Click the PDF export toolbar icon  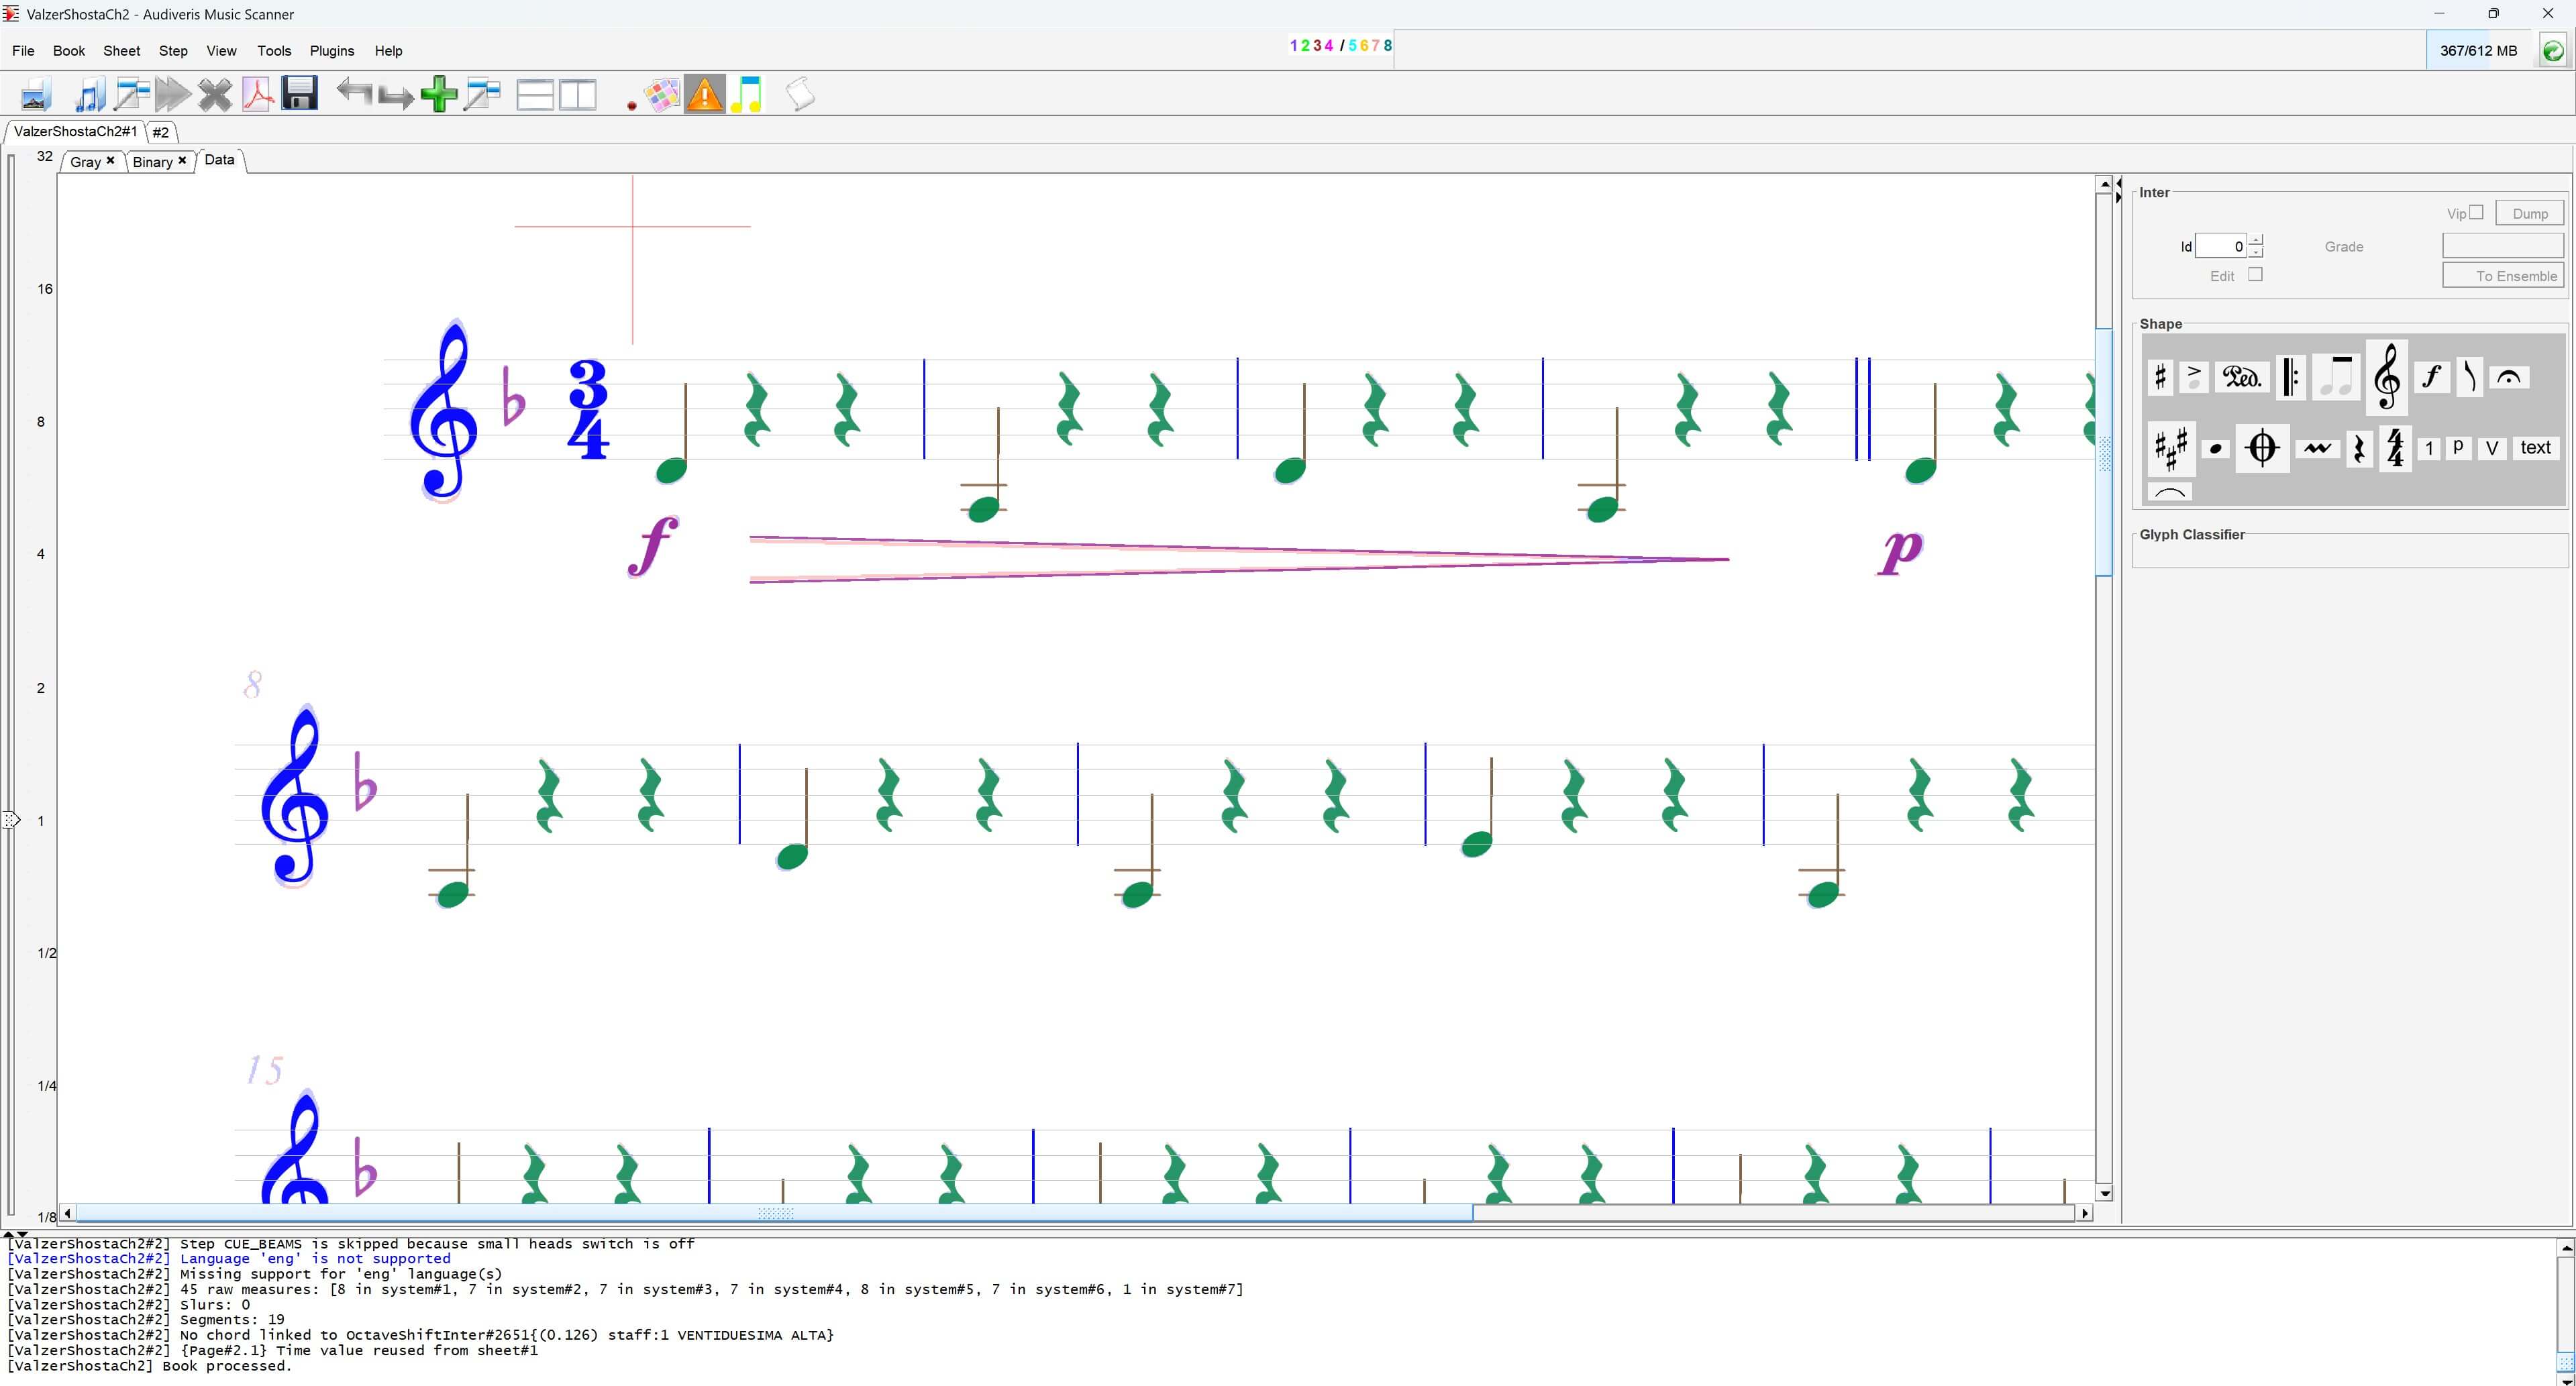pos(257,95)
